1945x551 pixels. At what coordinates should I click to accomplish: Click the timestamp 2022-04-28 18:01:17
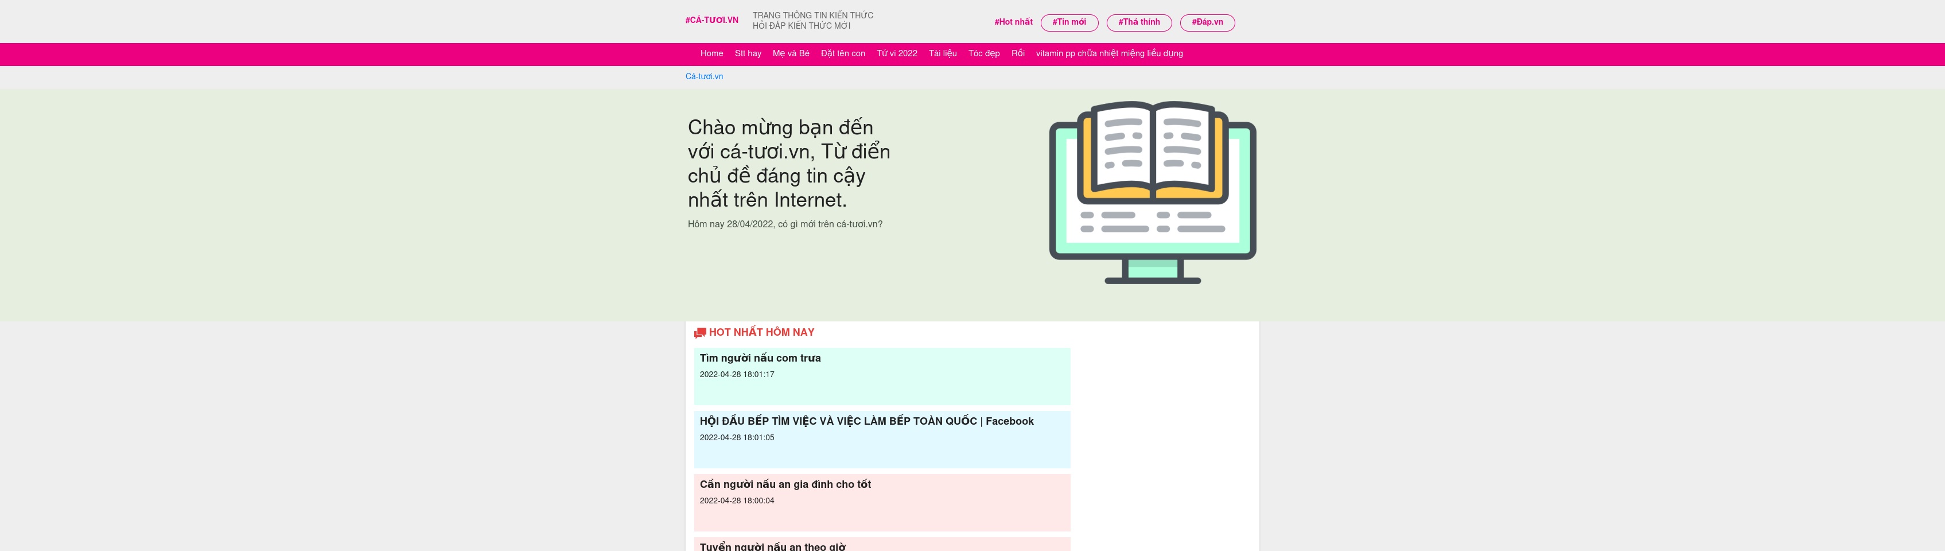[x=736, y=374]
